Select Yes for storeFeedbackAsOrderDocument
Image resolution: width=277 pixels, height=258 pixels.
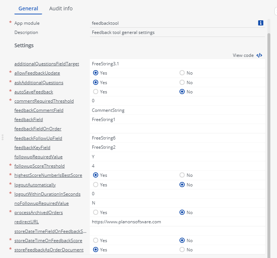[96, 250]
